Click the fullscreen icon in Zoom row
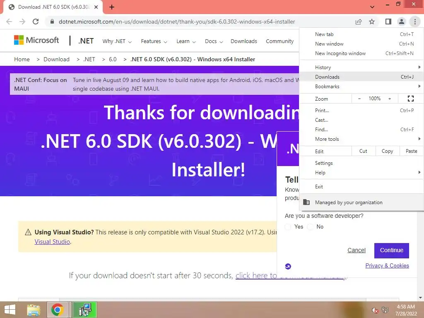The width and height of the screenshot is (424, 318). tap(410, 99)
